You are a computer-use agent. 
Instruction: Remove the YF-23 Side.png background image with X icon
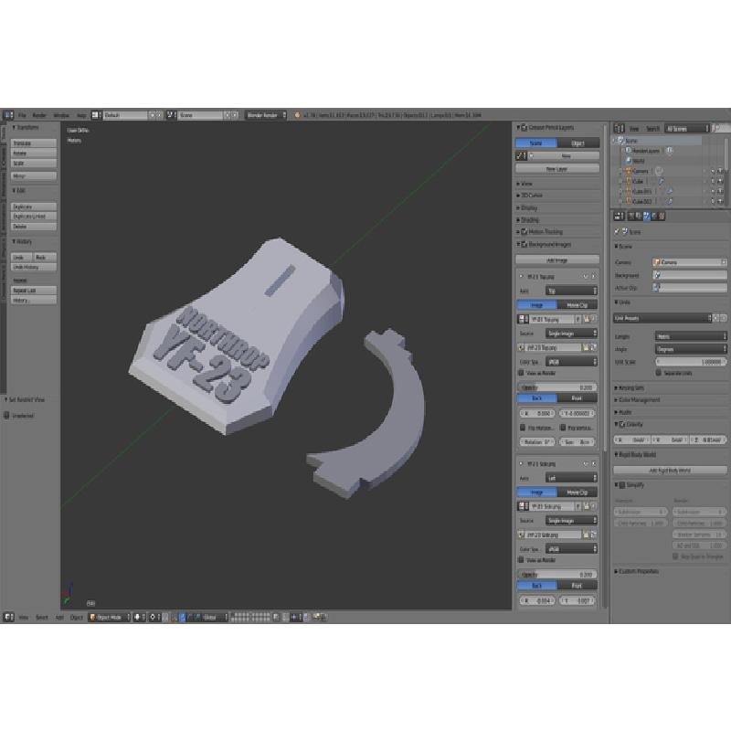pos(593,464)
